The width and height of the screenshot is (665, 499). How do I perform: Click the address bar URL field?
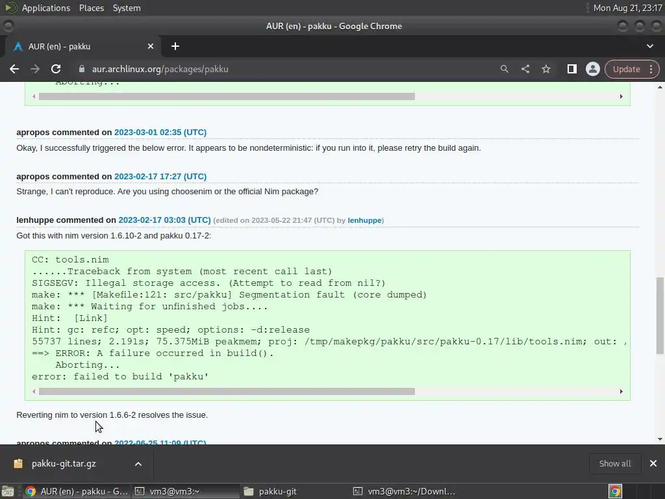[284, 69]
